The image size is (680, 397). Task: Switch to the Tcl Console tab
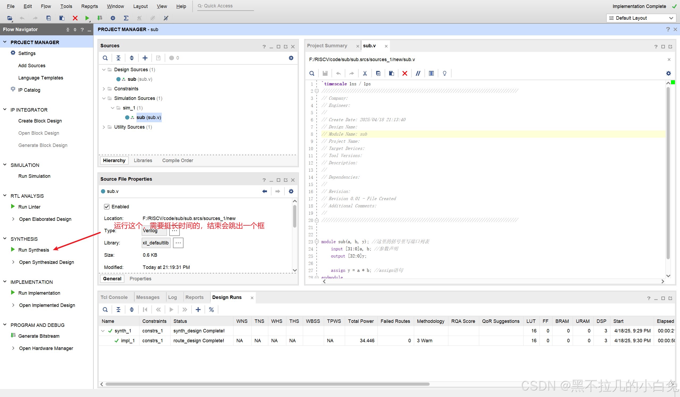point(114,297)
